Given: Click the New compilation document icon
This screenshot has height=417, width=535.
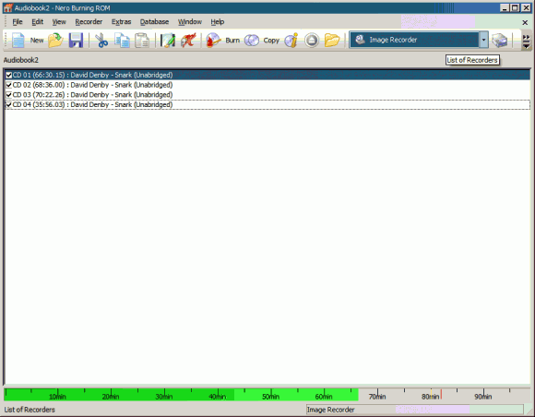Looking at the screenshot, I should pos(18,41).
